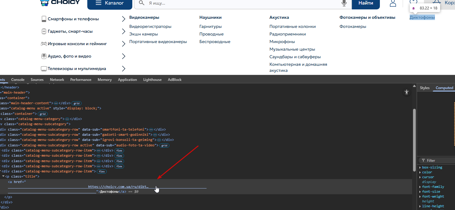Select the Computed pane tab
This screenshot has width=455, height=210.
pyautogui.click(x=444, y=88)
